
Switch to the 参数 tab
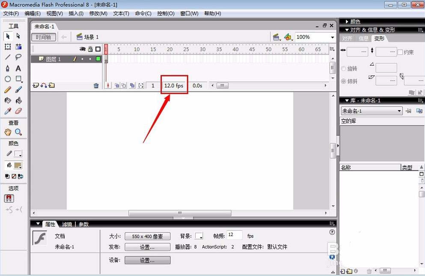84,225
